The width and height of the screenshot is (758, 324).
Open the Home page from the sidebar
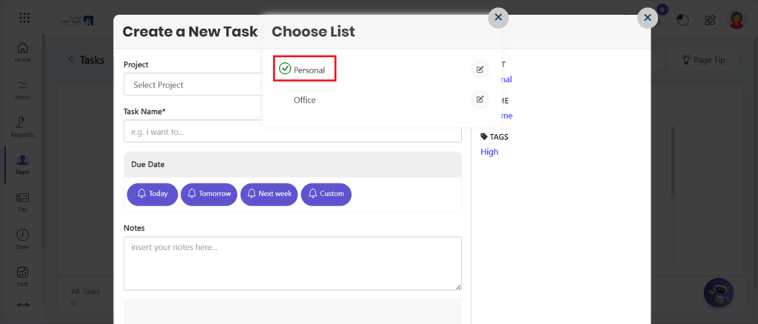click(x=23, y=52)
